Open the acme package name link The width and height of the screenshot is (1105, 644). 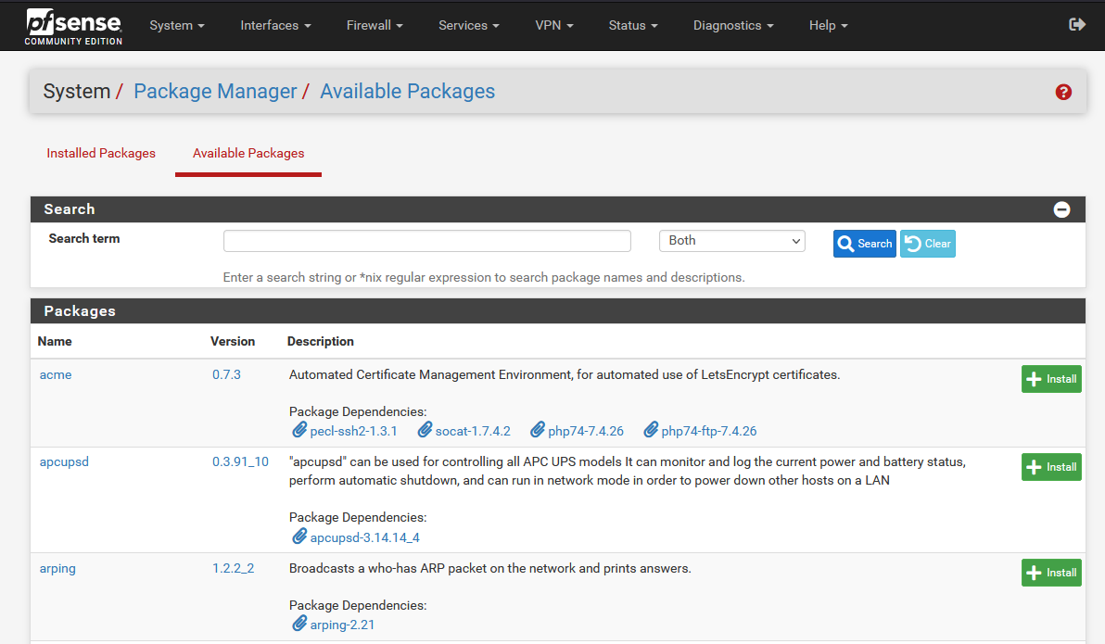[x=56, y=375]
